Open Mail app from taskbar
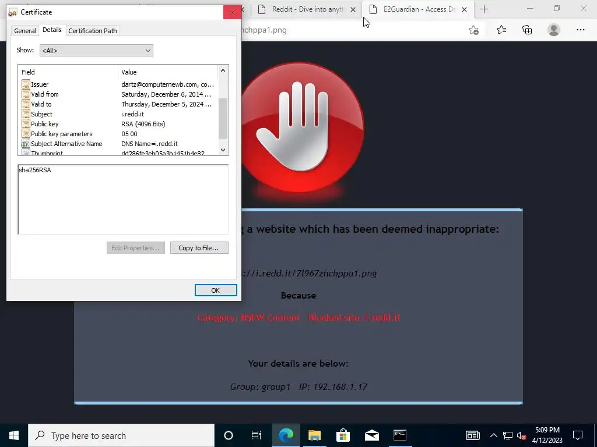The width and height of the screenshot is (597, 447). pyautogui.click(x=371, y=435)
